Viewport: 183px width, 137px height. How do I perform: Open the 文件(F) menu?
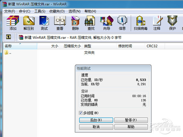(9, 11)
